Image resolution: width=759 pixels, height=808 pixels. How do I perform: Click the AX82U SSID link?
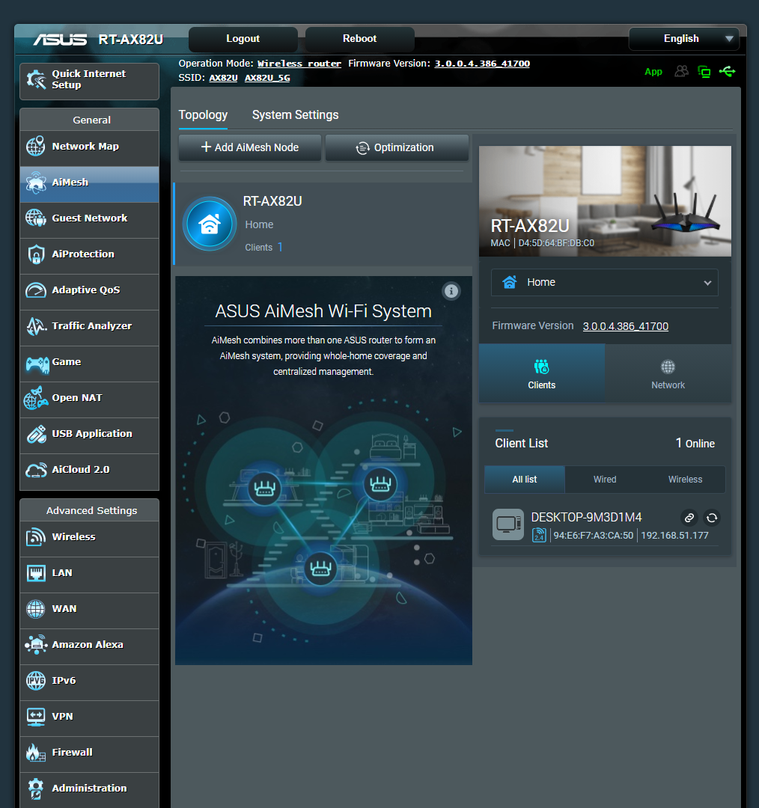click(223, 78)
